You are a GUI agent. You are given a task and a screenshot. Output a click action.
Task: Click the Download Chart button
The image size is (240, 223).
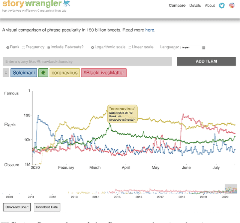(17, 207)
